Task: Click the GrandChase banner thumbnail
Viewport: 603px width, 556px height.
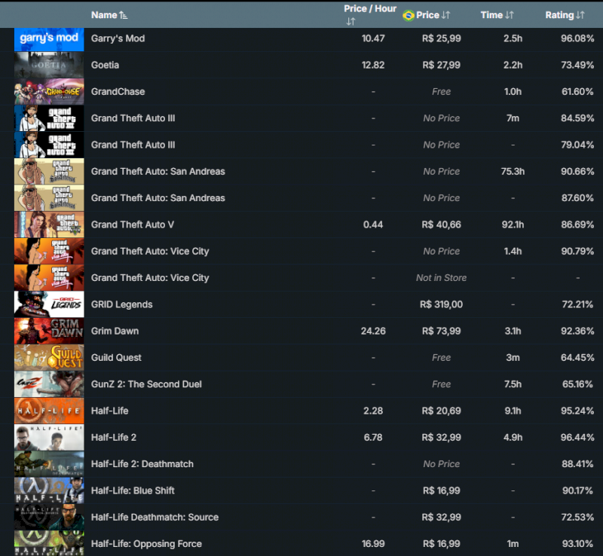Action: (49, 92)
